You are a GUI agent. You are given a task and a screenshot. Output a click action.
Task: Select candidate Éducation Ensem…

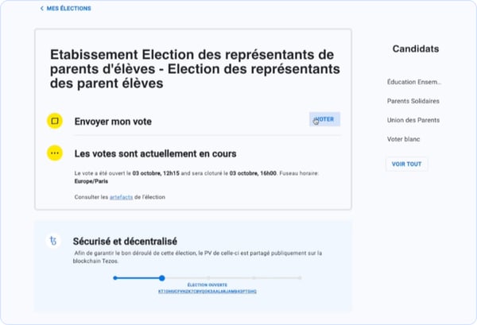tap(413, 82)
